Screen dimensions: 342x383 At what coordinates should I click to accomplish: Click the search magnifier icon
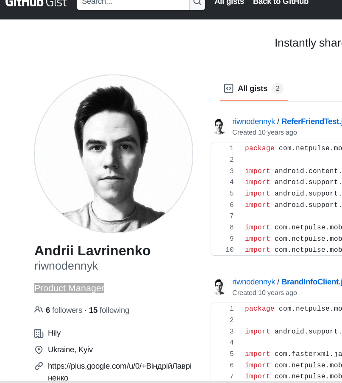pyautogui.click(x=197, y=3)
